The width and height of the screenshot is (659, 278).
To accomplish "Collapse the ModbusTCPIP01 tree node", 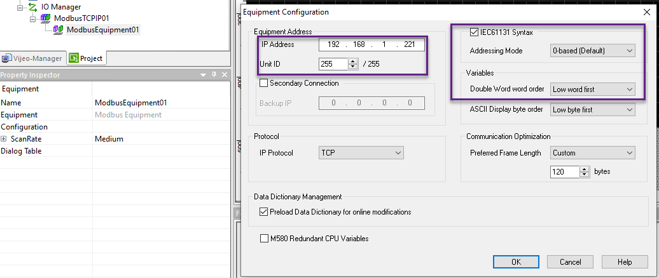I will tap(33, 18).
